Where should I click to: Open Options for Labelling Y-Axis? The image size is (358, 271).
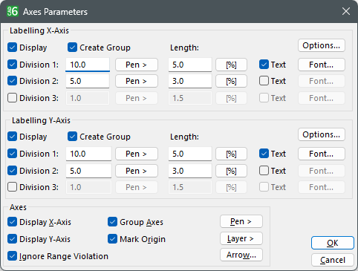(322, 134)
